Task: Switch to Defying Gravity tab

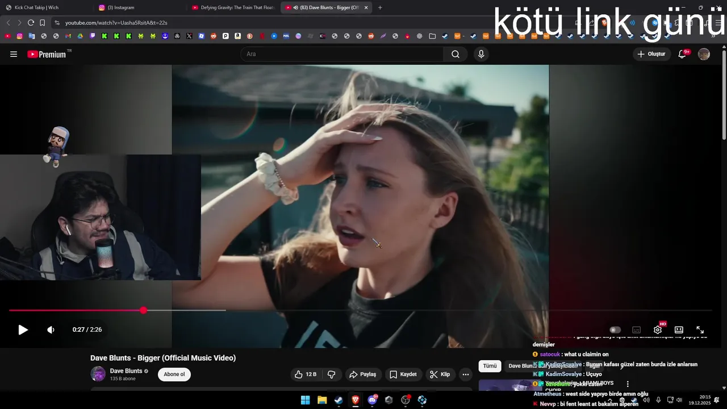Action: pos(233,7)
